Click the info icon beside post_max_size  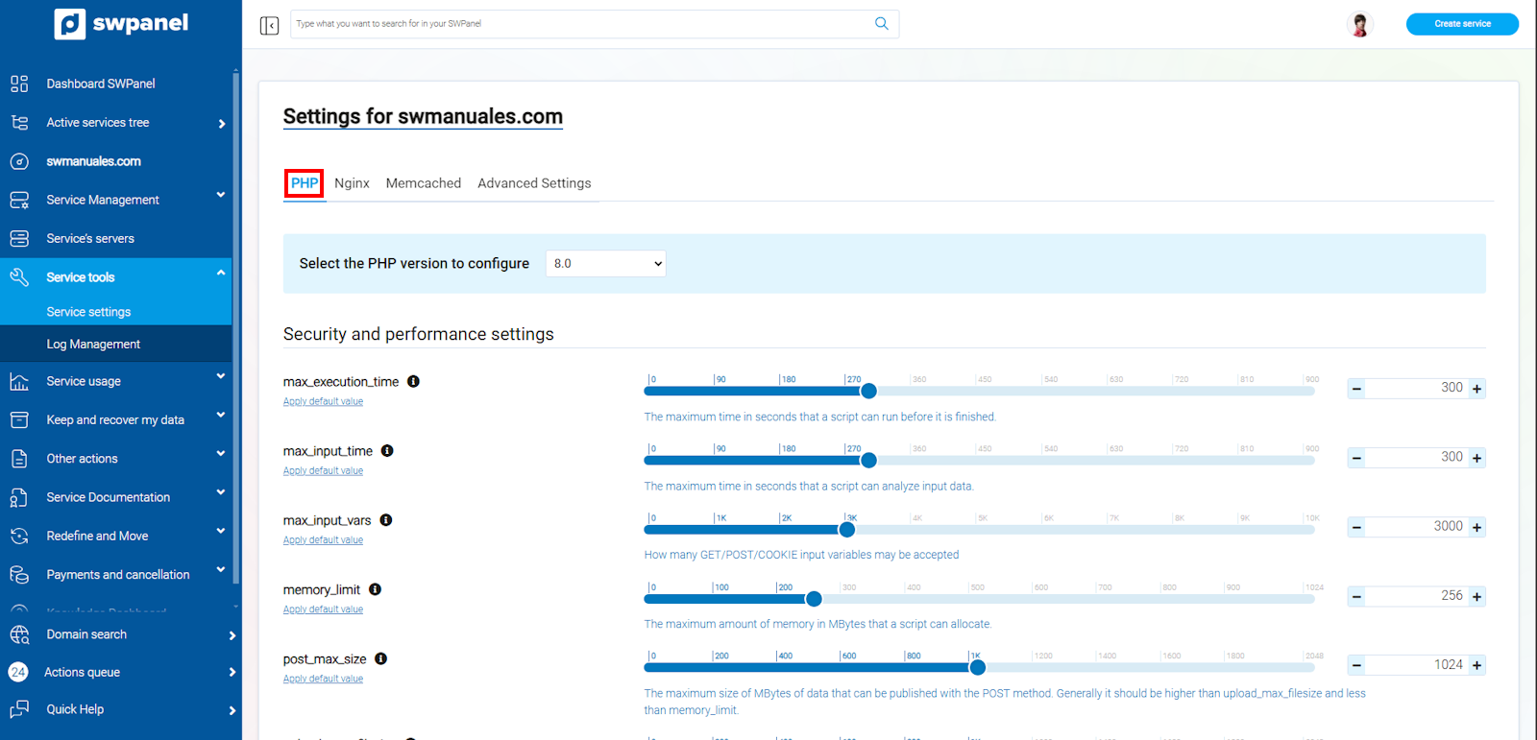tap(380, 658)
